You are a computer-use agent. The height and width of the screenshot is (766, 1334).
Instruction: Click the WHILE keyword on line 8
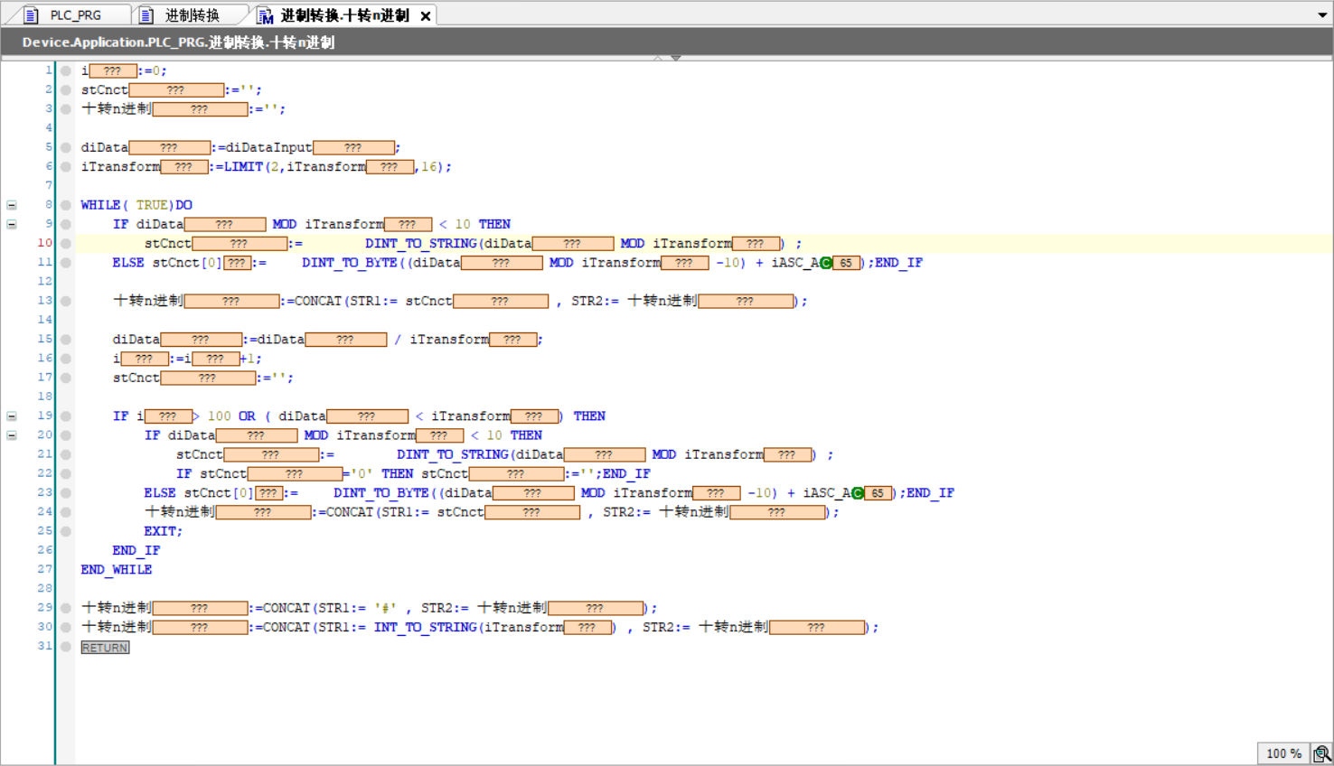click(x=100, y=205)
